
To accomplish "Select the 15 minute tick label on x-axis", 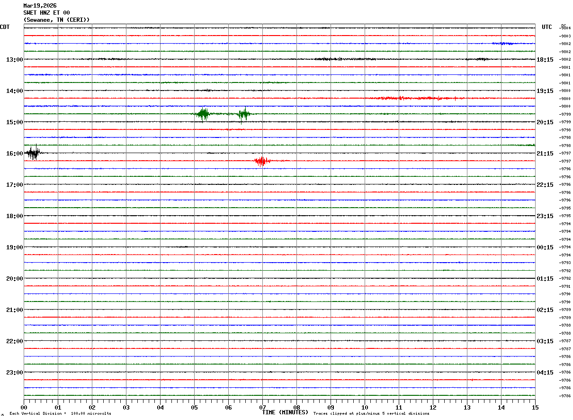I will point(535,407).
